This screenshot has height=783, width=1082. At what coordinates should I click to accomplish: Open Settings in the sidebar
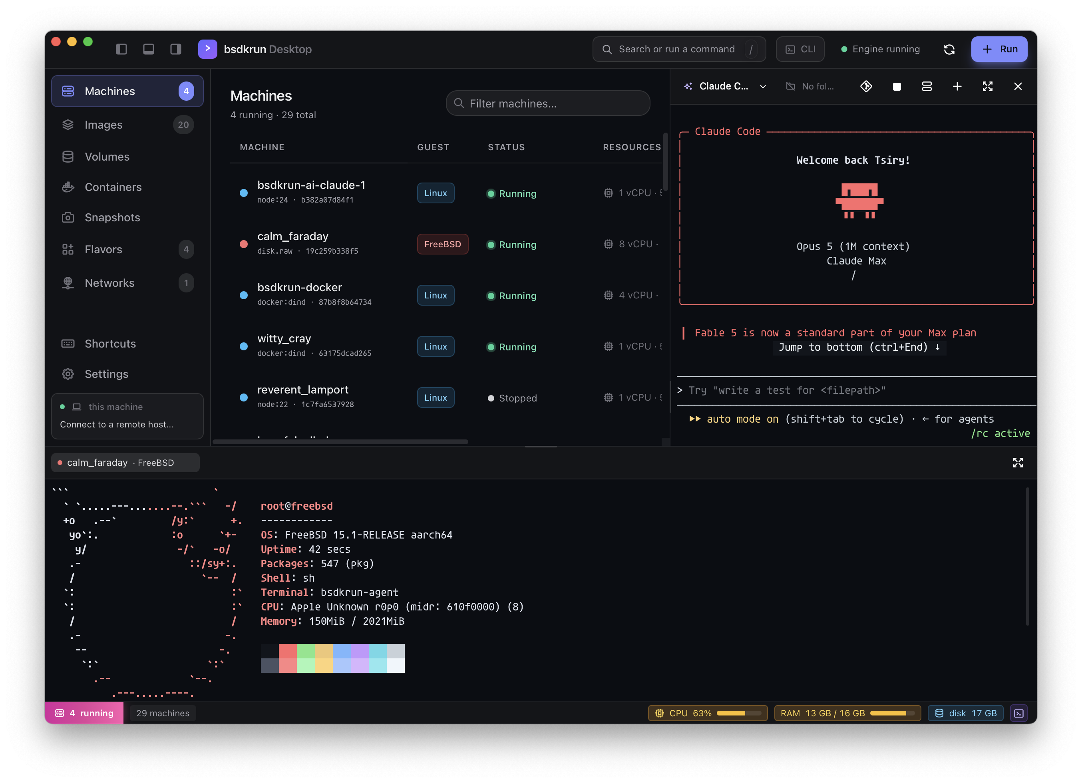[127, 374]
